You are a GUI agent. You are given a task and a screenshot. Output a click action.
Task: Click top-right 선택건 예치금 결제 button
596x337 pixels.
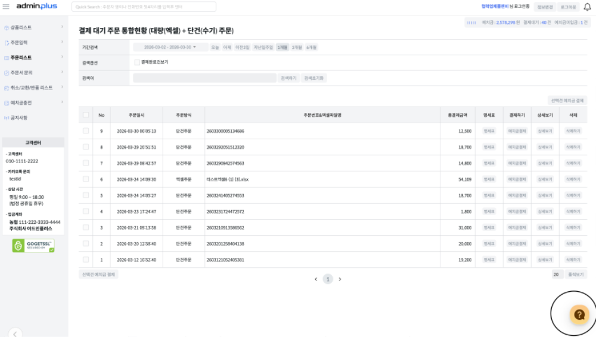click(x=567, y=101)
